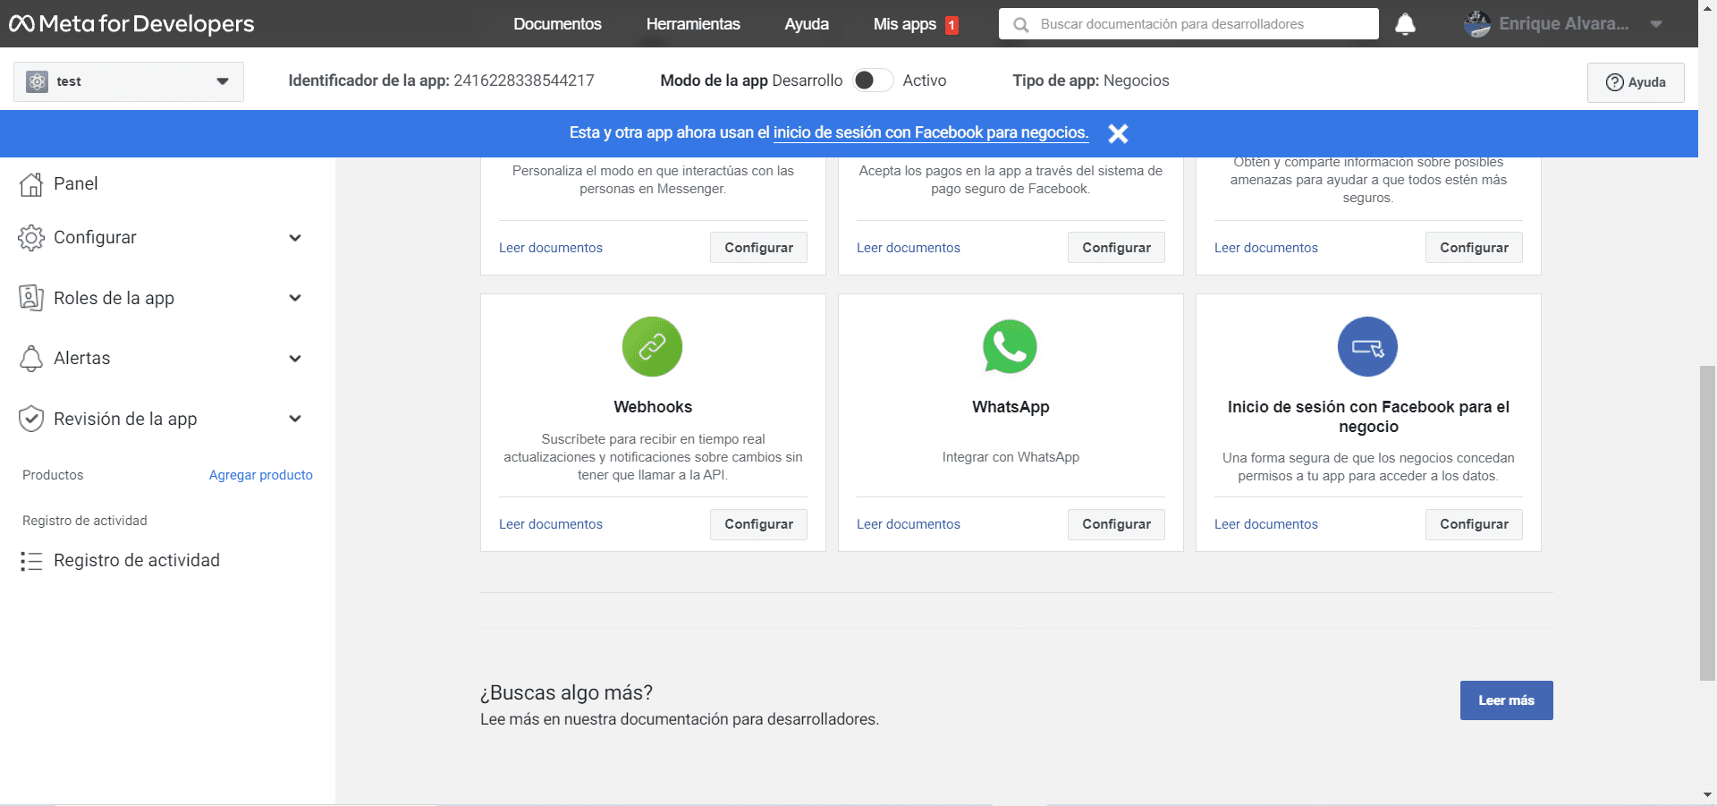Read documents for Webhooks

(x=551, y=524)
